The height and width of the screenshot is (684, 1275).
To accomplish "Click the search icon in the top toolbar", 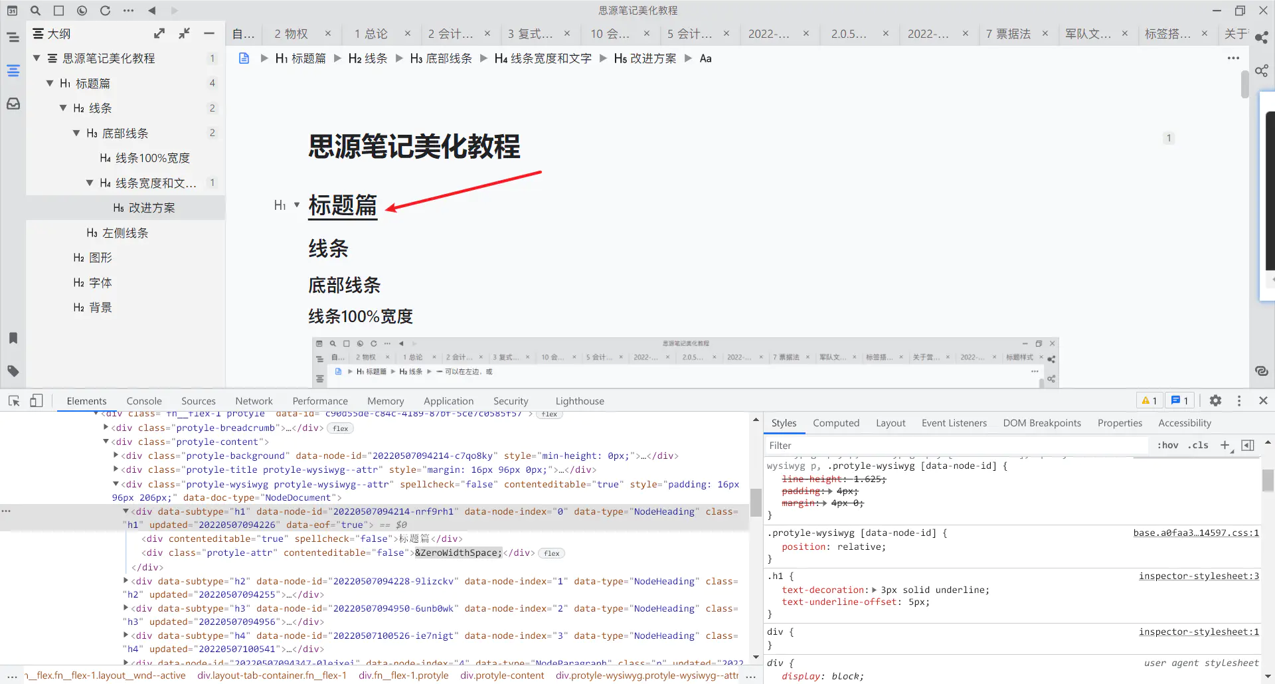I will pos(36,11).
